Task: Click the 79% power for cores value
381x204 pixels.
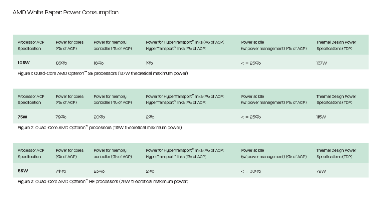Action: click(61, 117)
